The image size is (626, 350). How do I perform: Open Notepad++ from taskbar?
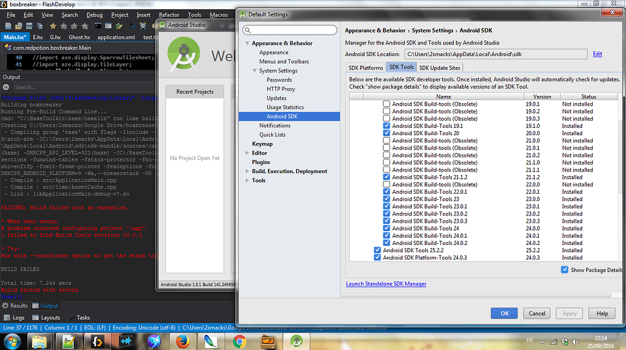pos(68,342)
